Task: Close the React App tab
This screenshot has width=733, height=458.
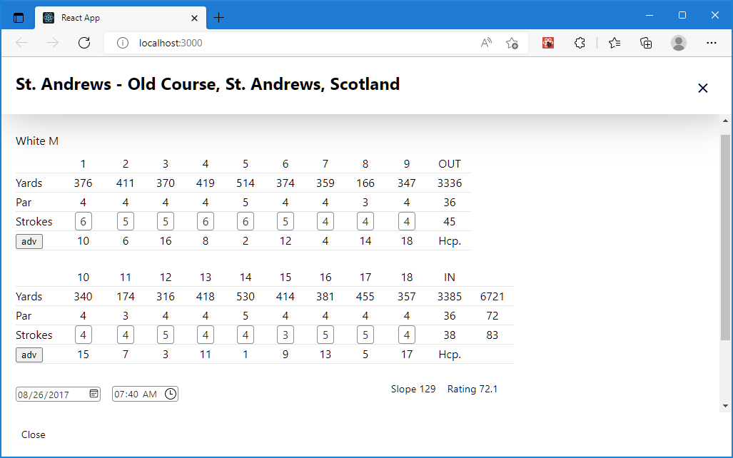Action: tap(194, 19)
